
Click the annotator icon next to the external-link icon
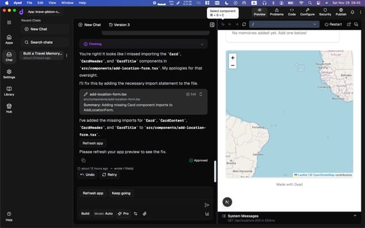[356, 24]
